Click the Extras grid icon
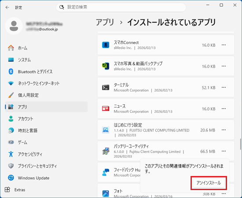 click(7, 190)
